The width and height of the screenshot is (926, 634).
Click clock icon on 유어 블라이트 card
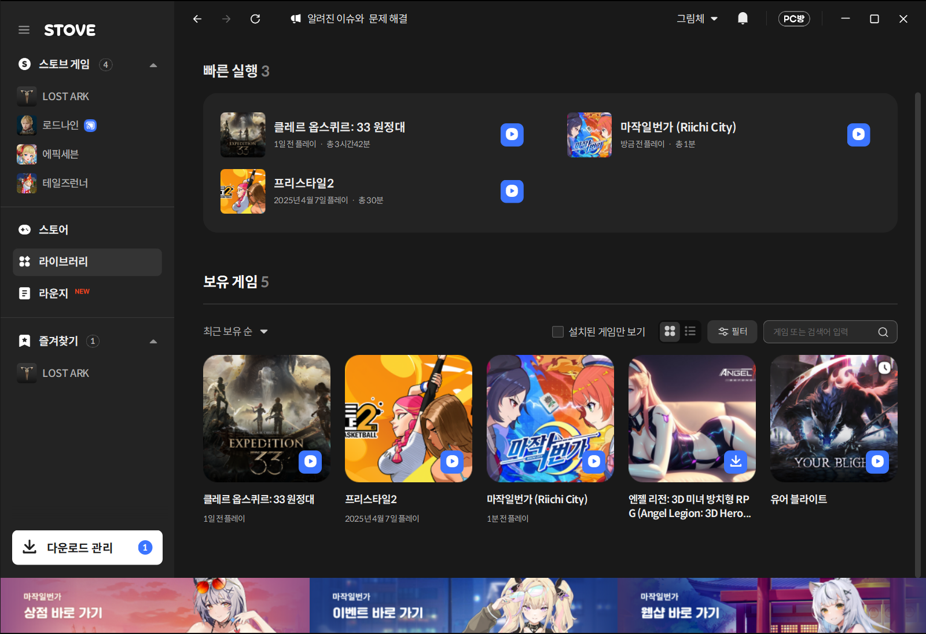(x=884, y=368)
